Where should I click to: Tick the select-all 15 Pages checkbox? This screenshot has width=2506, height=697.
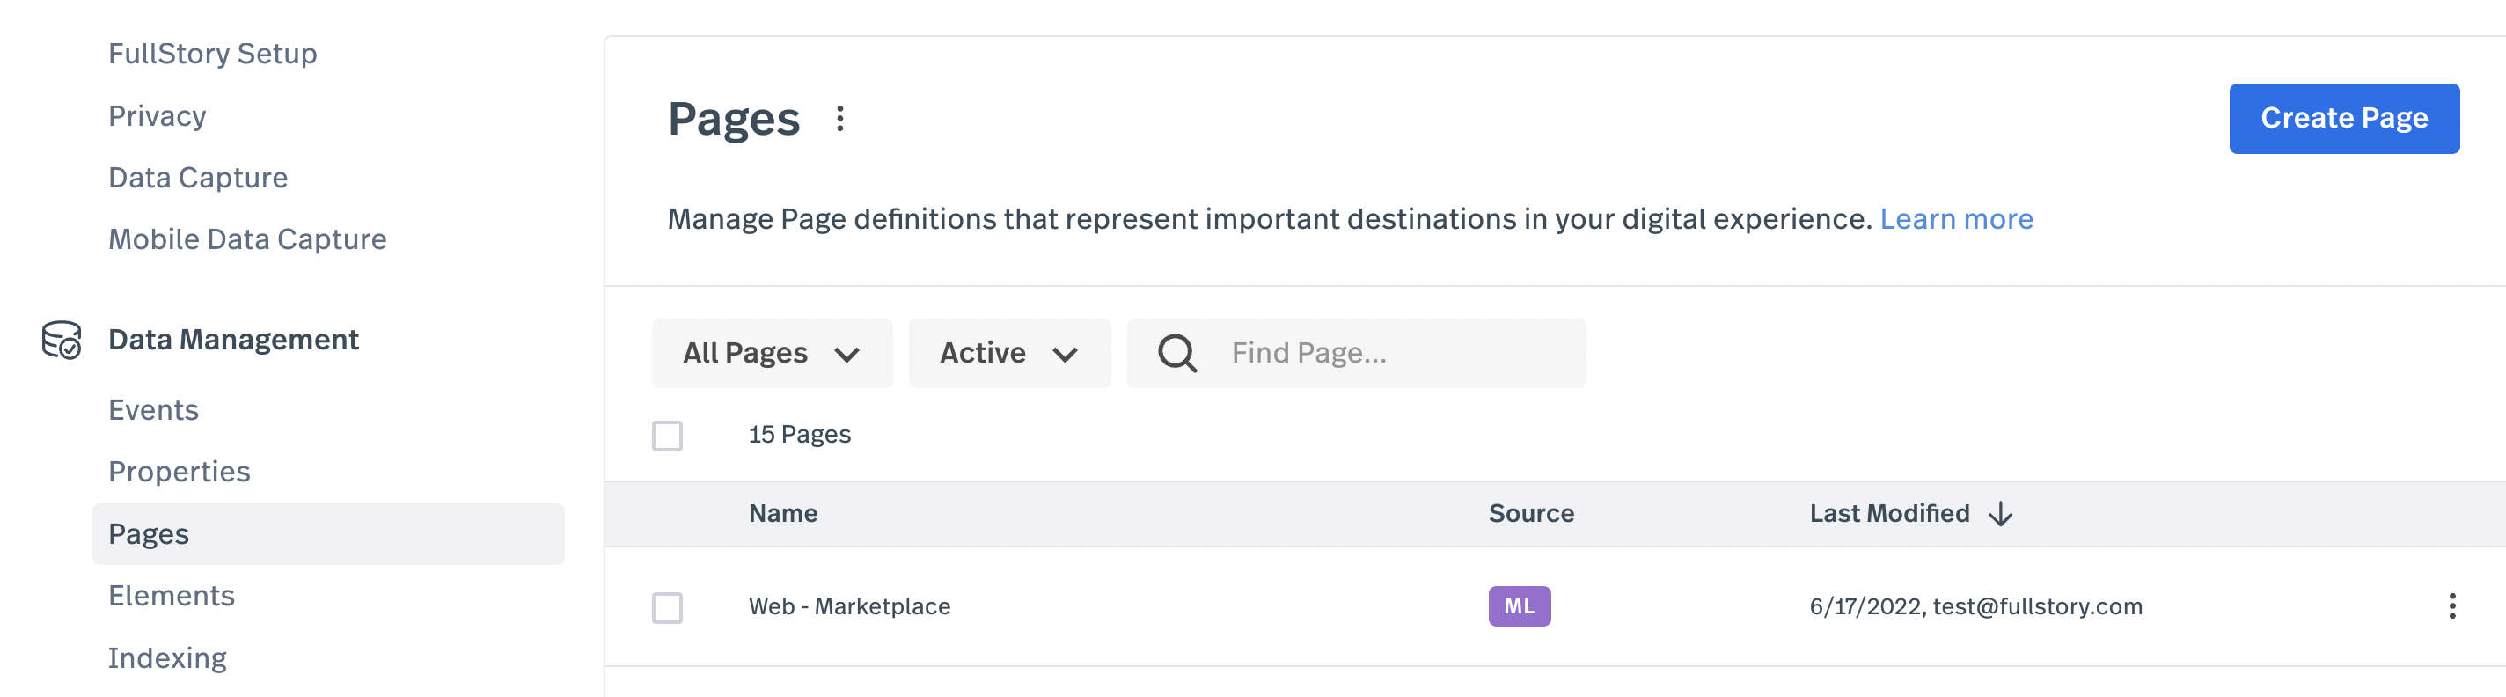(667, 435)
